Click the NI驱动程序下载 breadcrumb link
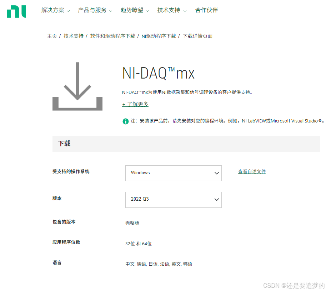The width and height of the screenshot is (326, 291). coord(159,36)
